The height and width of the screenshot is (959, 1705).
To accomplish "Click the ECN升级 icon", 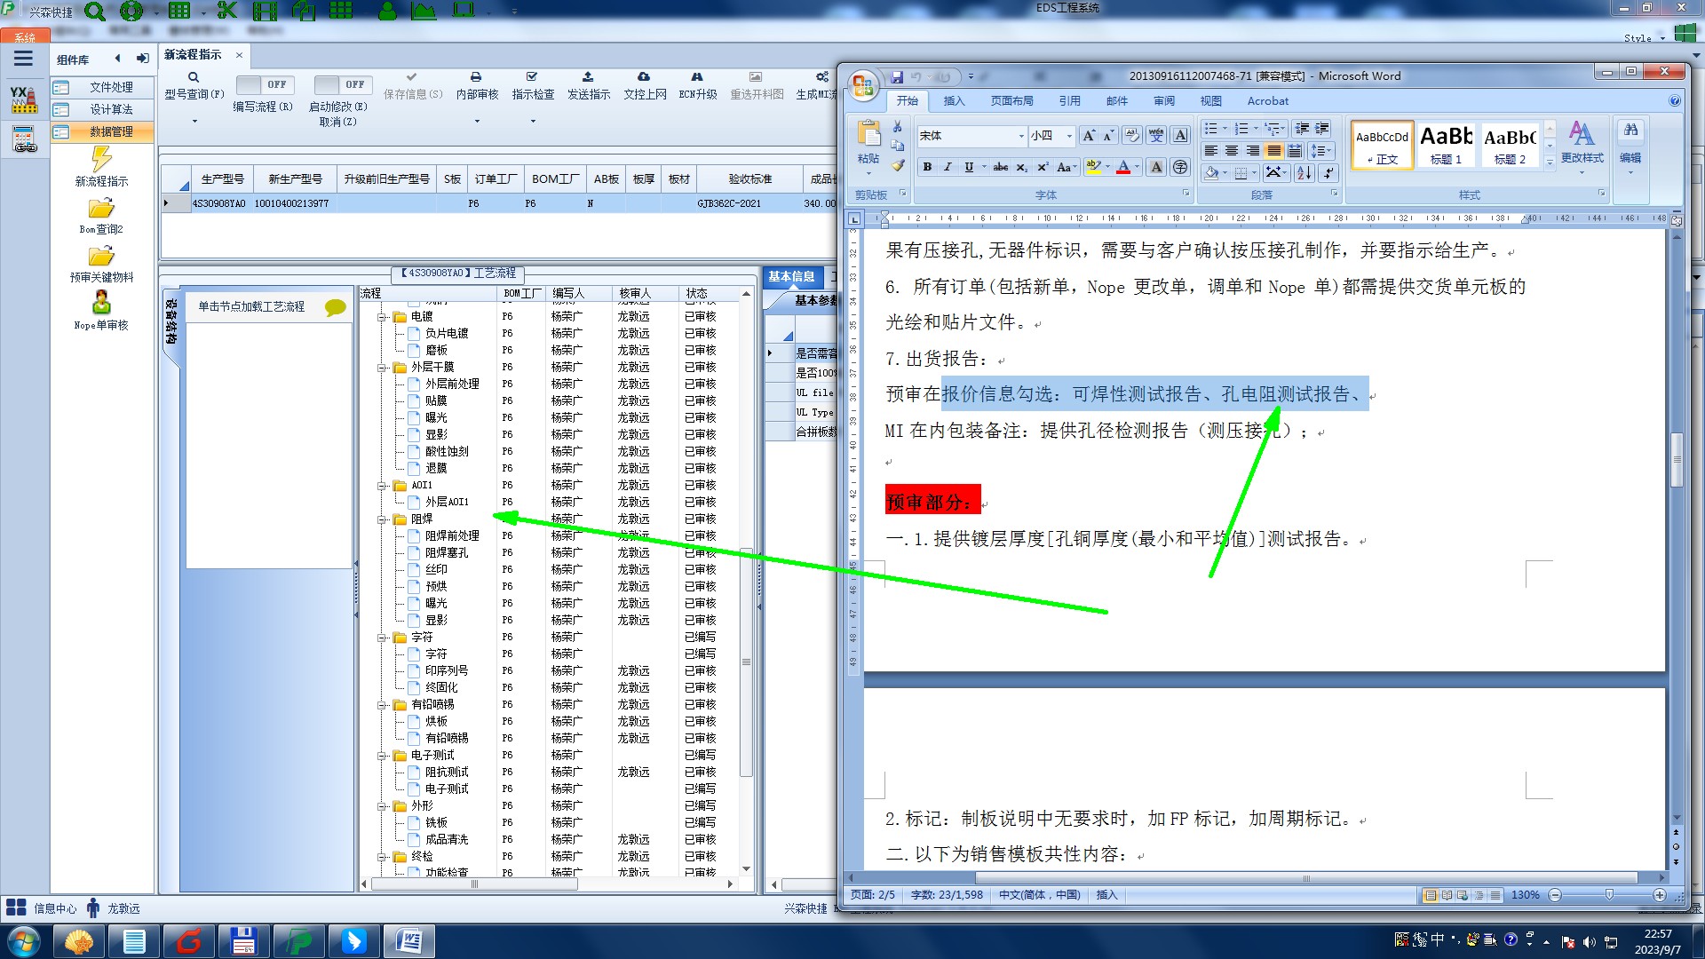I will tap(697, 77).
